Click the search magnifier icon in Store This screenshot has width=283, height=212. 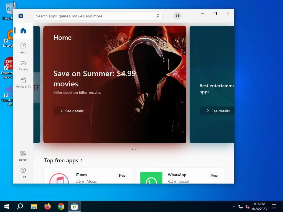click(157, 16)
